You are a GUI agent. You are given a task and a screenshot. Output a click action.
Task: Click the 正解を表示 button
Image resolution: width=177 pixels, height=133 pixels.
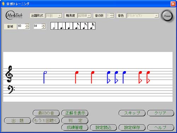click(75, 113)
